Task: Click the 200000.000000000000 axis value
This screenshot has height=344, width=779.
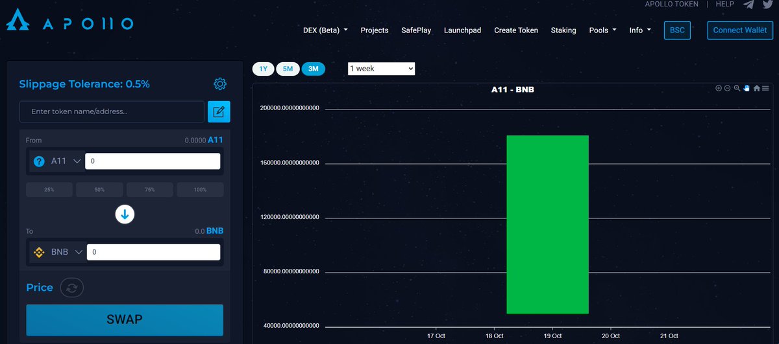Action: (x=290, y=109)
